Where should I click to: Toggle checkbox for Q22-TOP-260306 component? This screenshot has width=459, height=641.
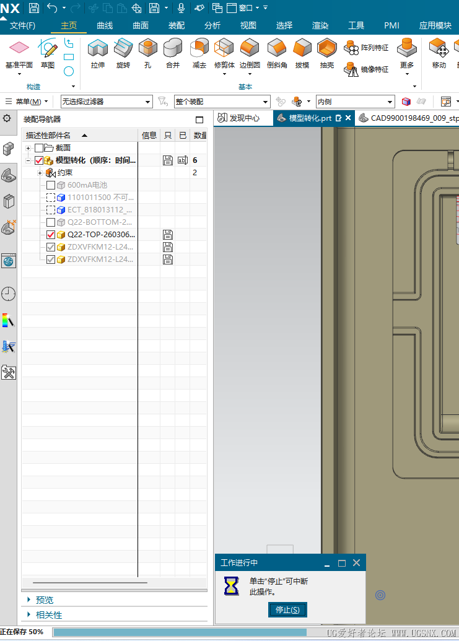51,235
